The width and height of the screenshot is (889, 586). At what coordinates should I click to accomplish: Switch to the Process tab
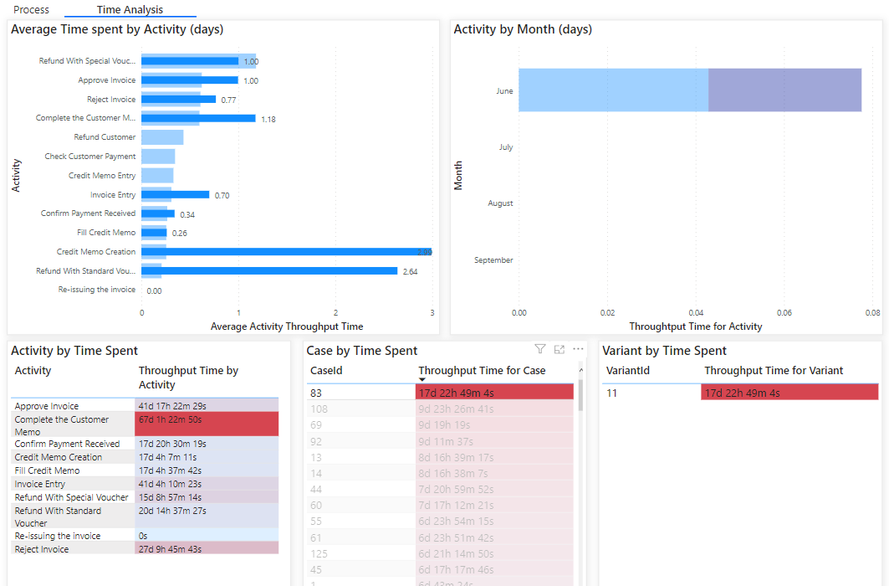[31, 10]
